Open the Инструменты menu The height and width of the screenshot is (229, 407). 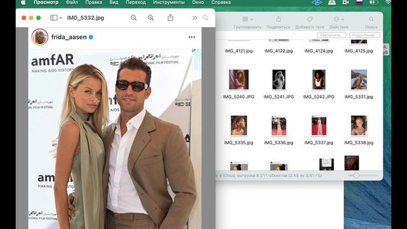pos(169,3)
